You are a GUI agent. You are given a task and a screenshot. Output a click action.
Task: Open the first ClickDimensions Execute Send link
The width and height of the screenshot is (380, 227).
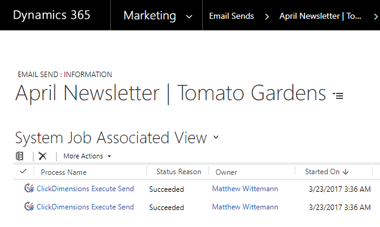click(x=85, y=189)
